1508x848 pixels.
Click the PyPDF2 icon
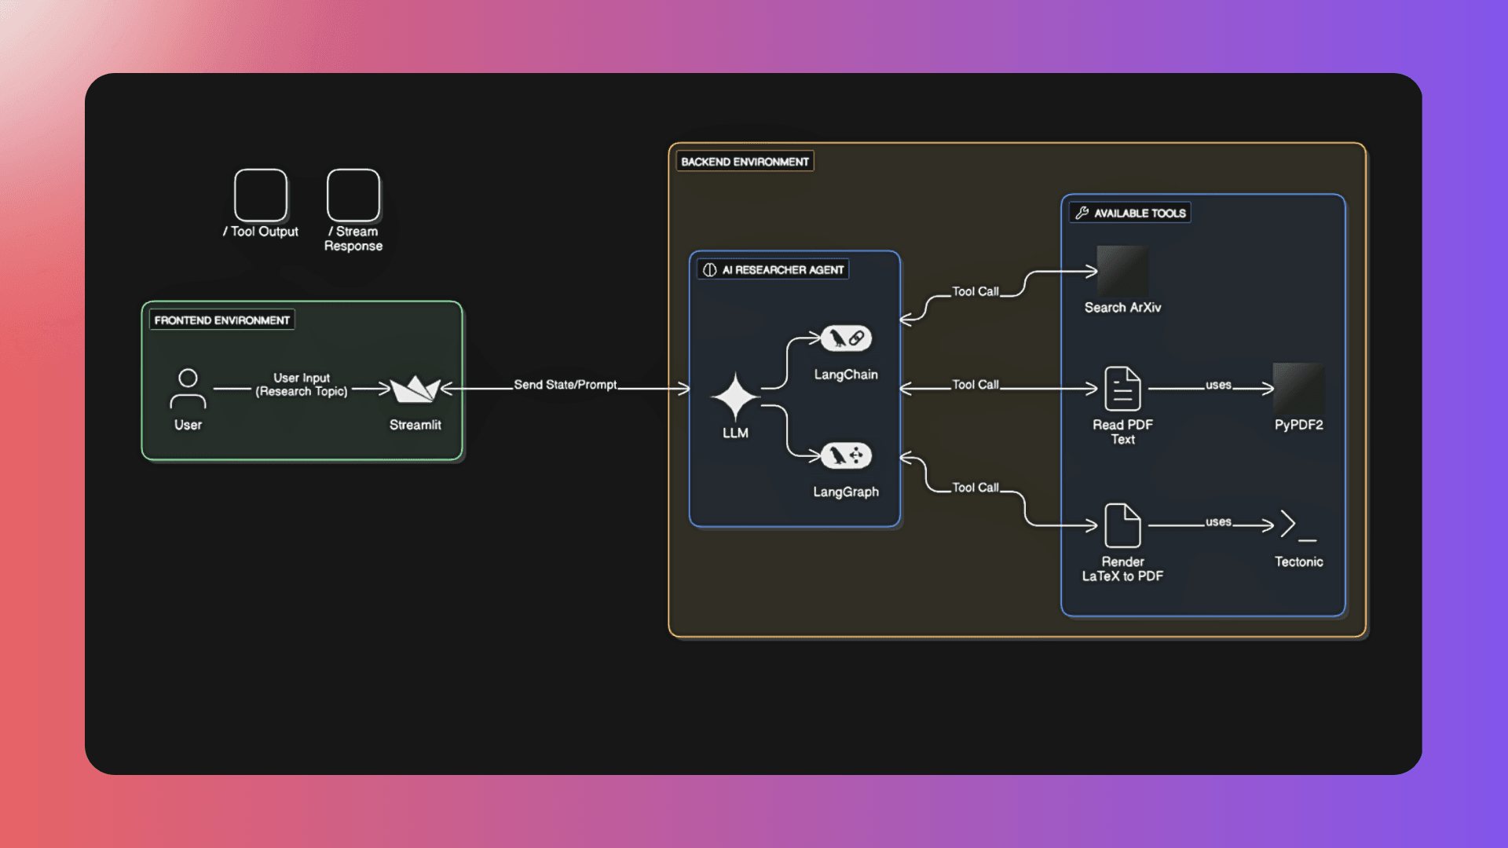pyautogui.click(x=1298, y=389)
